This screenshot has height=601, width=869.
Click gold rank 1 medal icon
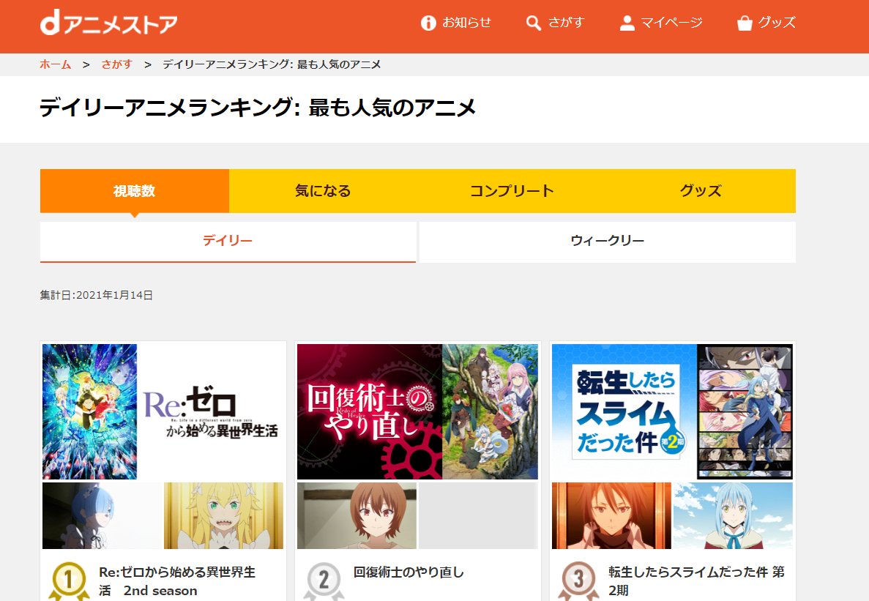coord(69,581)
